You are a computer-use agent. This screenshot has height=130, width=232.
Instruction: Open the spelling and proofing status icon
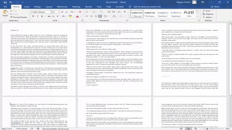click(x=32, y=129)
